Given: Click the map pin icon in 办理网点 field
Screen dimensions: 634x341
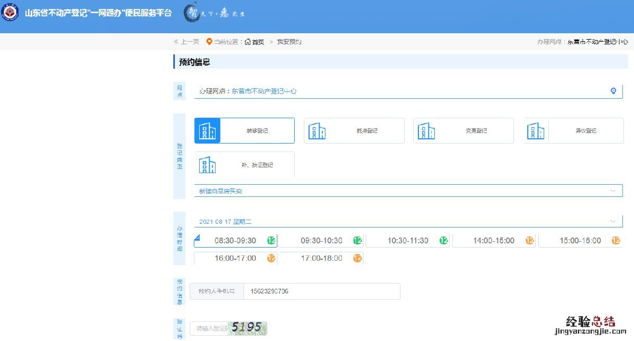Looking at the screenshot, I should click(613, 91).
